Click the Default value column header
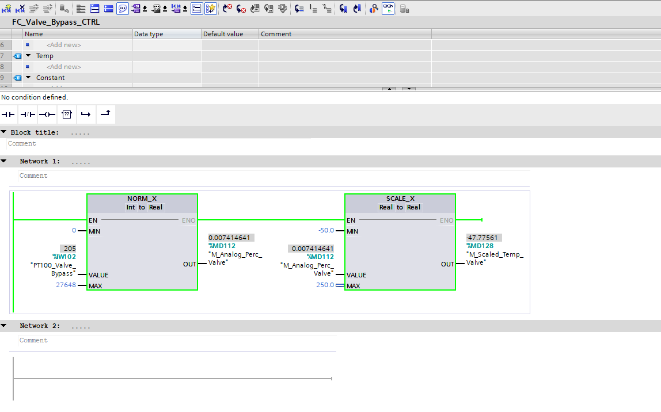Image resolution: width=661 pixels, height=412 pixels. 230,34
